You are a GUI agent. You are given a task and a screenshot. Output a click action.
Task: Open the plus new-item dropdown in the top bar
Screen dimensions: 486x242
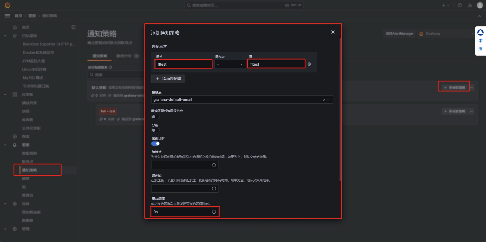446,5
